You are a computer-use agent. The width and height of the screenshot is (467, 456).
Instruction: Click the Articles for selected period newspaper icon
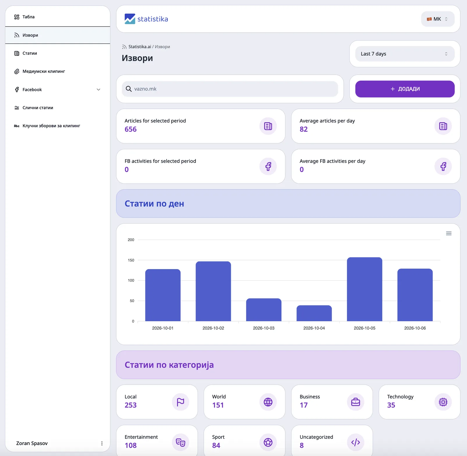(x=268, y=126)
